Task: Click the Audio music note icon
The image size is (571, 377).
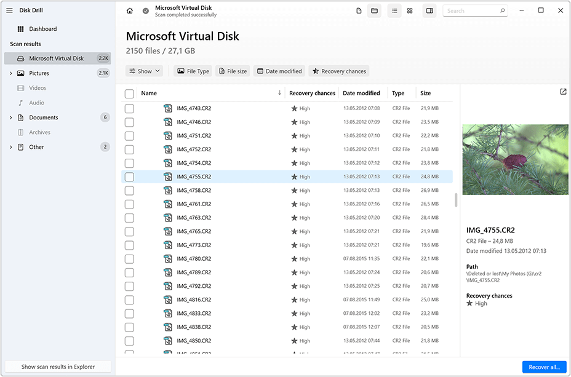Action: pos(21,103)
